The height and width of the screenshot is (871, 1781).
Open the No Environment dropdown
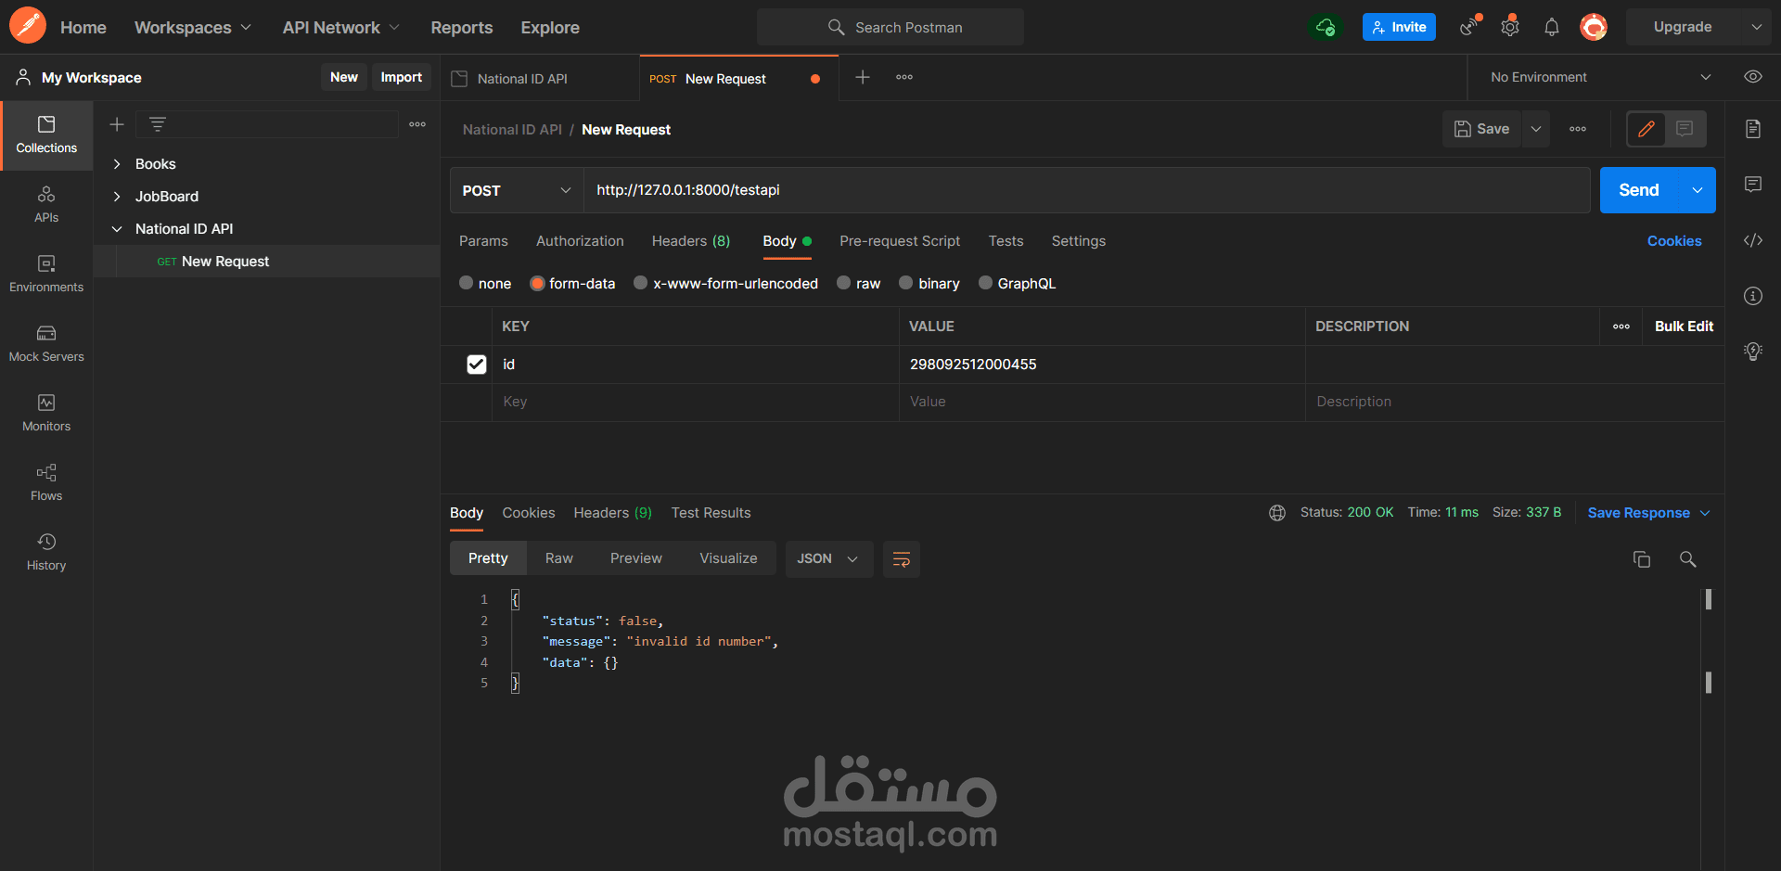1600,77
